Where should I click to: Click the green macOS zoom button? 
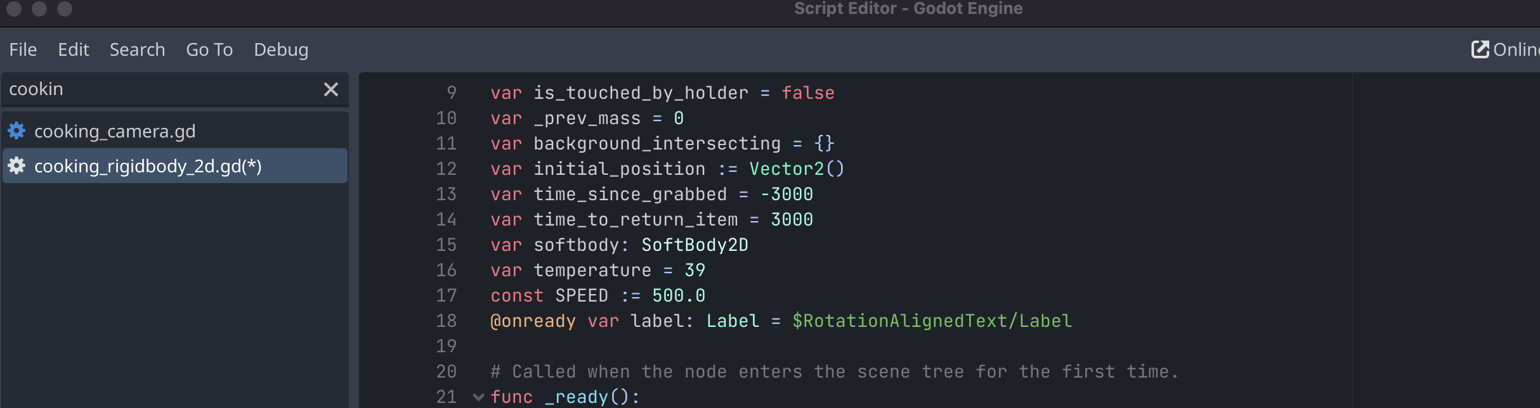(x=63, y=10)
